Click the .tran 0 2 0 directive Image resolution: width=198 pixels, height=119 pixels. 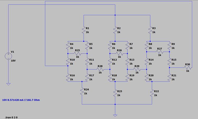13,117
